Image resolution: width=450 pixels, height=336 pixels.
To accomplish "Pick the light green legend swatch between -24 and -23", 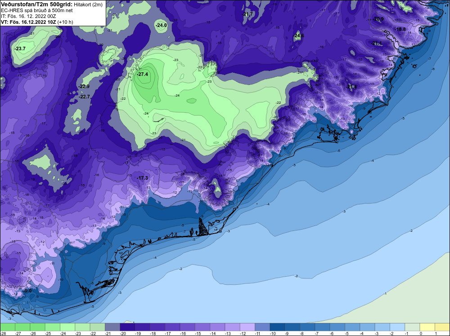I will [x=67, y=327].
